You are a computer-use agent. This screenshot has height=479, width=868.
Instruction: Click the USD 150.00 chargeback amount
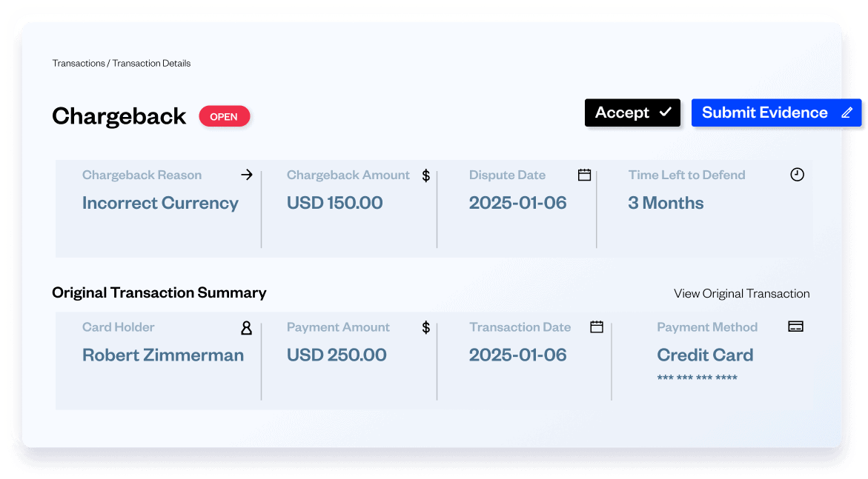(334, 203)
